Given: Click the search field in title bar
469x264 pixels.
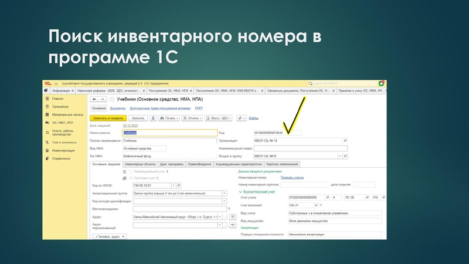Looking at the screenshot, I should tap(342, 83).
